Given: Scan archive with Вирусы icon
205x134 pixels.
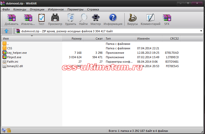Looking at the screenshot, I should point(133,18).
